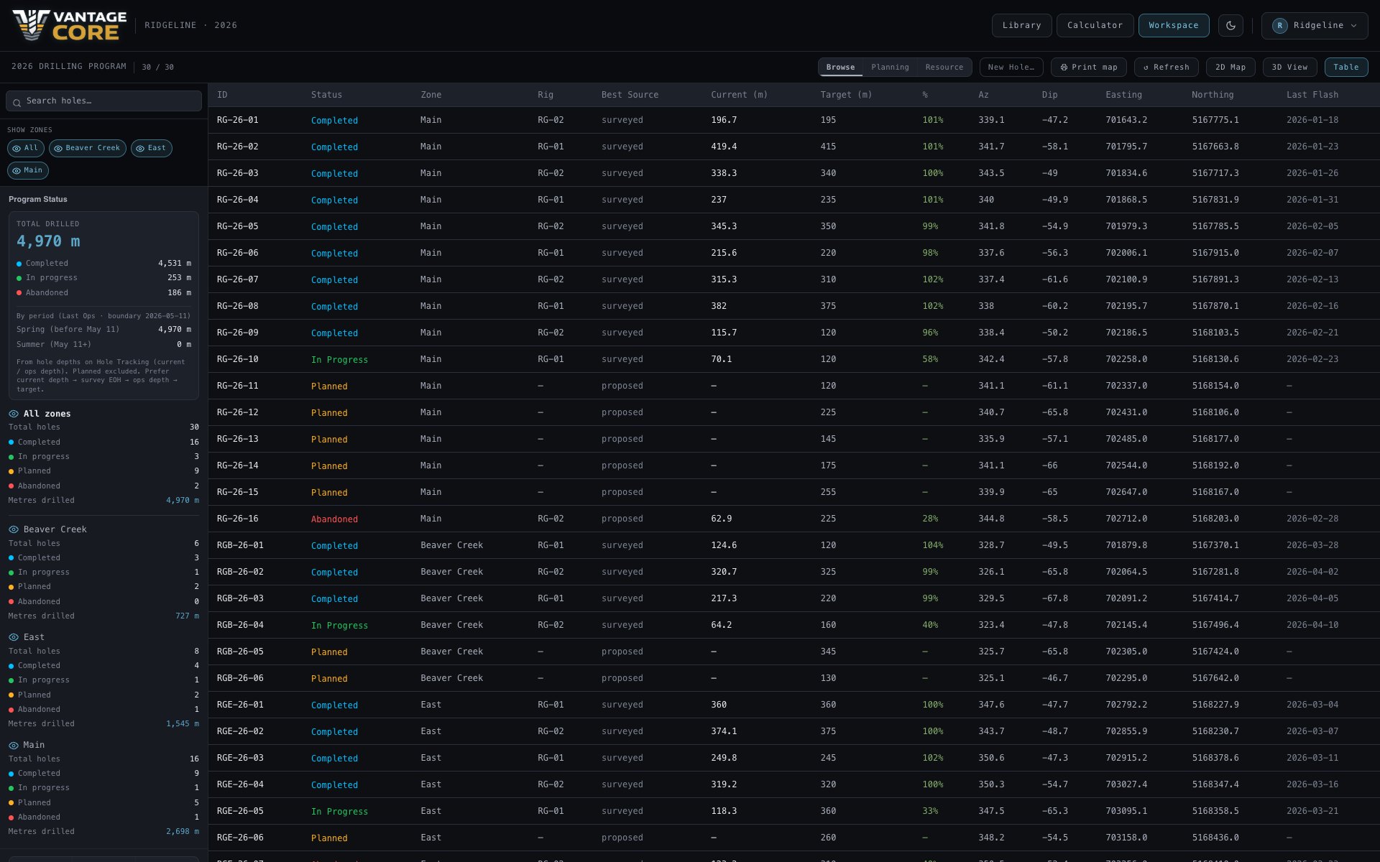Sort by the Rig column header
The image size is (1380, 862).
(546, 95)
